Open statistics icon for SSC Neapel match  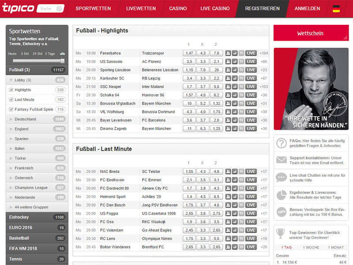235,87
